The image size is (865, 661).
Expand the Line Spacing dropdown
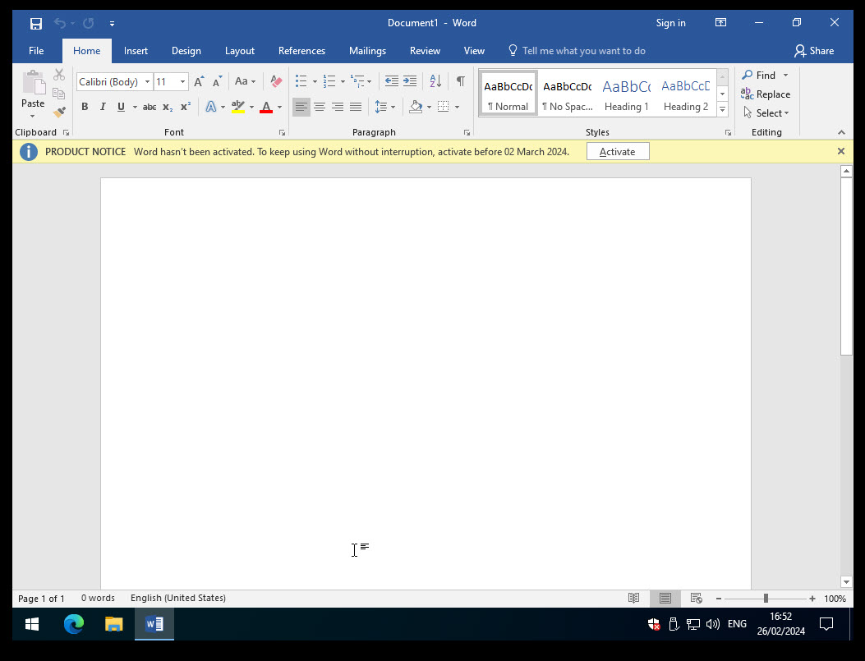coord(393,107)
